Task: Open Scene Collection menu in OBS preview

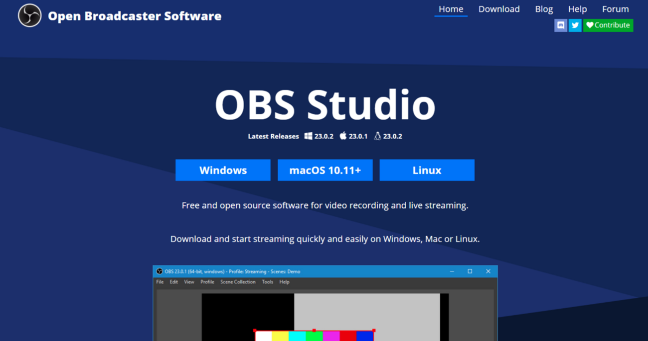Action: [238, 282]
